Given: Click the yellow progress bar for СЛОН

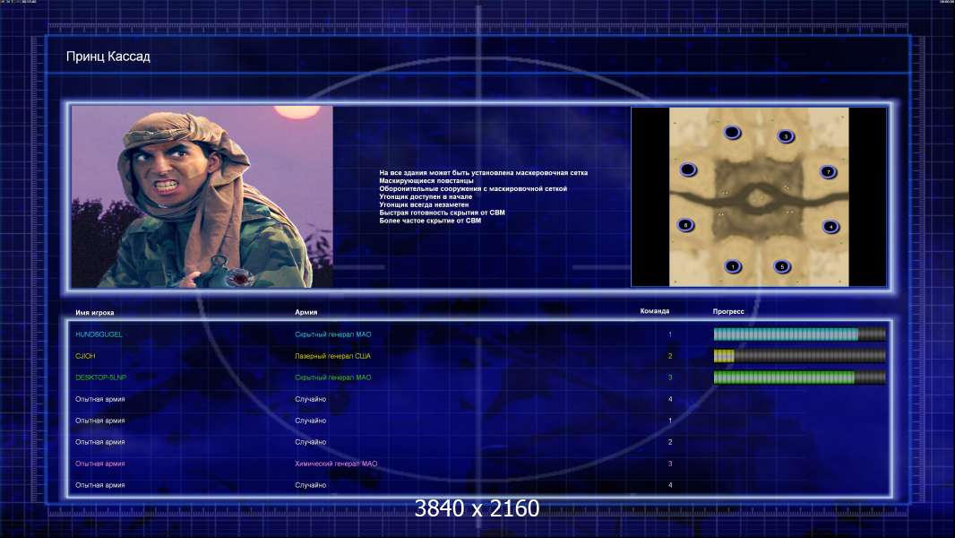Looking at the screenshot, I should 799,356.
